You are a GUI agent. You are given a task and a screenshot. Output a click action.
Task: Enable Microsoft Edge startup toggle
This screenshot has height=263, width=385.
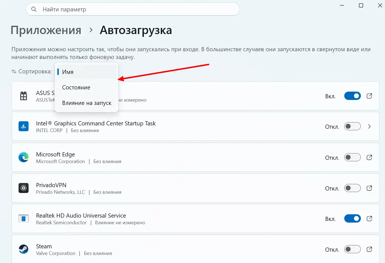pos(353,158)
